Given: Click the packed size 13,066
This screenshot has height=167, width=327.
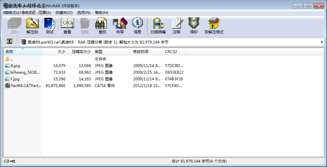Looking at the screenshot, I should [85, 66].
